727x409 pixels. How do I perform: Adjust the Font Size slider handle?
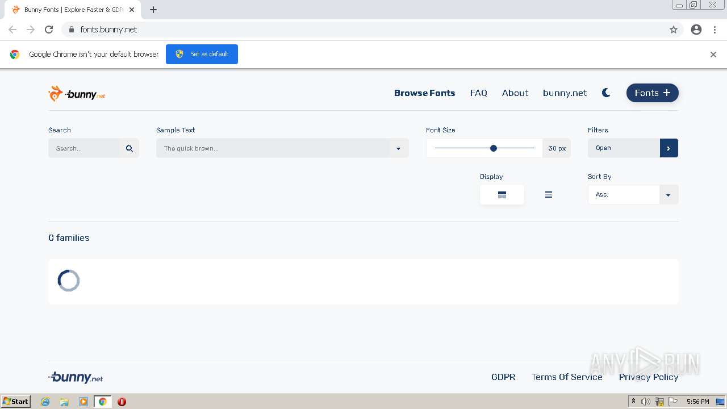[x=494, y=148]
